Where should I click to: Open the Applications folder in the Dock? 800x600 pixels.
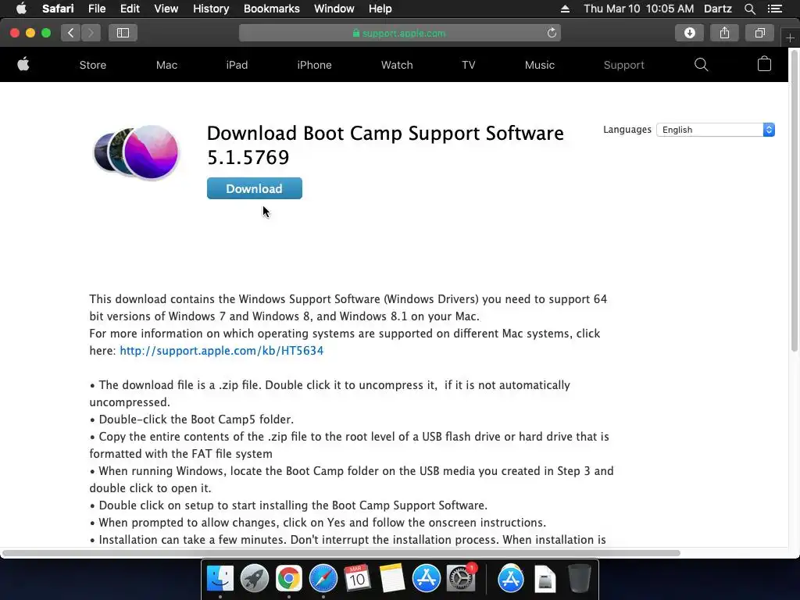(x=511, y=579)
